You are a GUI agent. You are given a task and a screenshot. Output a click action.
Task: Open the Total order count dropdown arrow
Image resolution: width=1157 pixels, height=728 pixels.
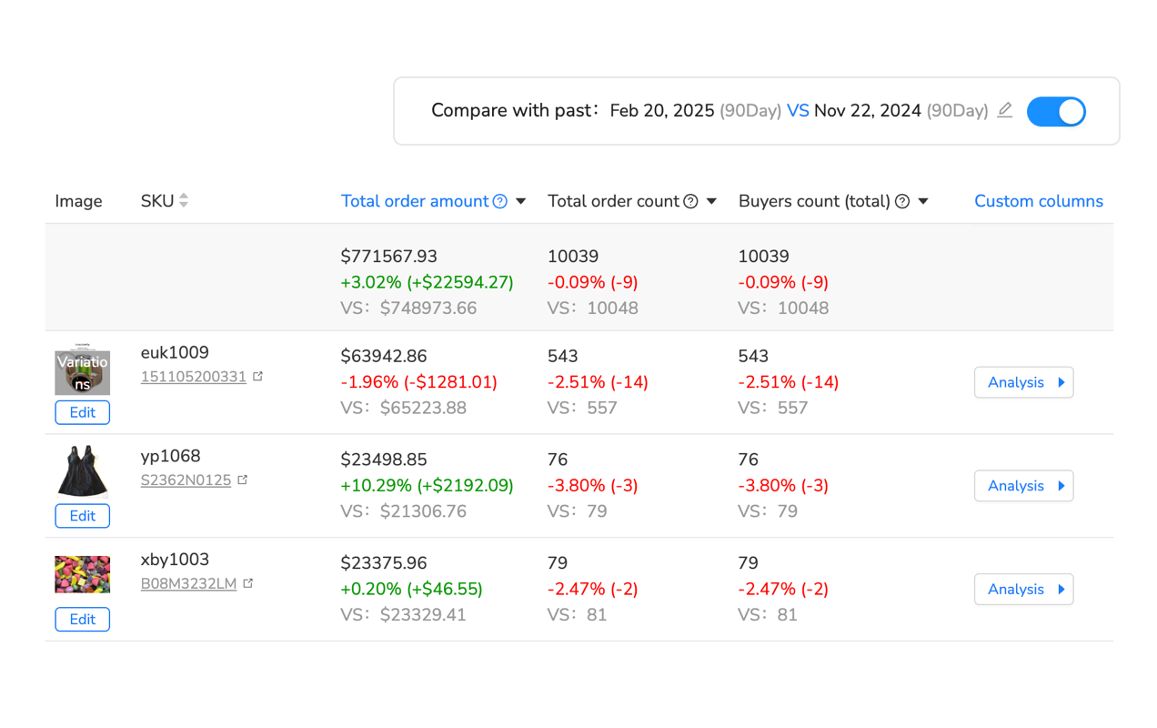coord(711,201)
